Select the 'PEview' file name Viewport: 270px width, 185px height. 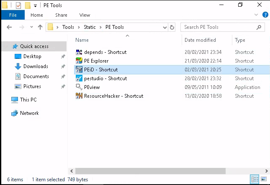pos(92,87)
